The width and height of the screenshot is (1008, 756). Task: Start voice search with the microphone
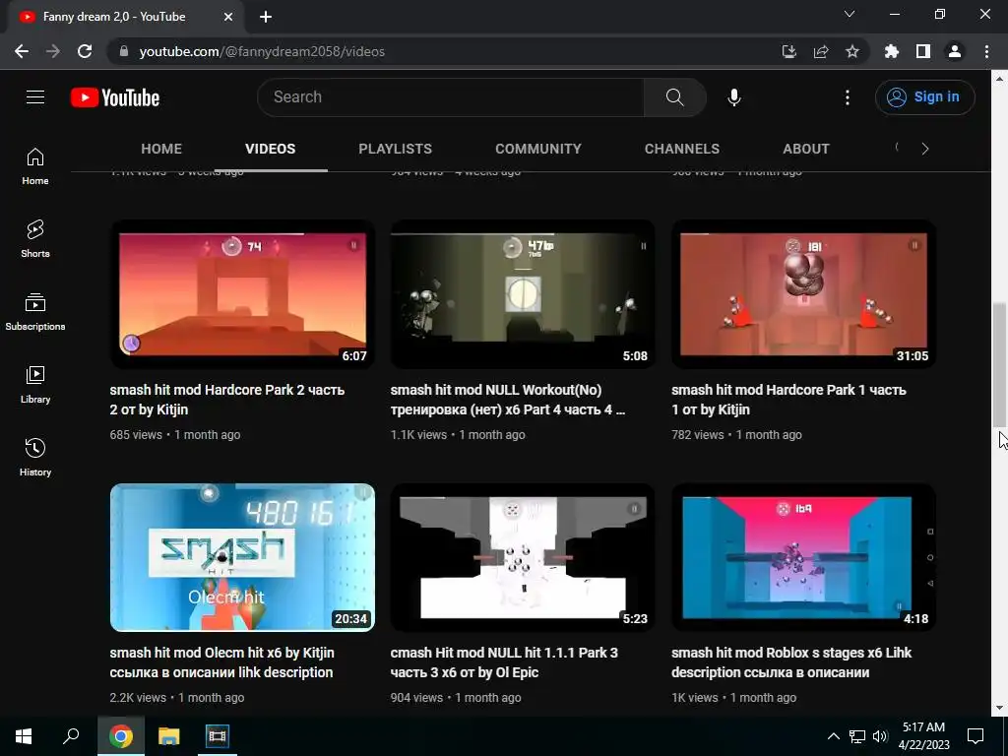pyautogui.click(x=734, y=97)
